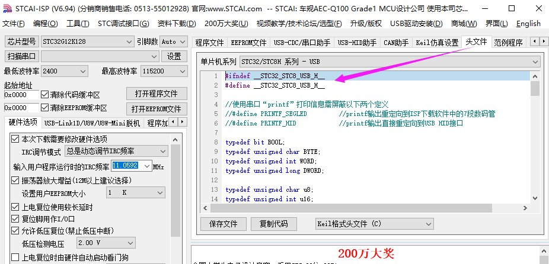The width and height of the screenshot is (549, 264).
Task: Enable 上电复位时由硬件自动启动看门狗 checkbox
Action: [15, 257]
